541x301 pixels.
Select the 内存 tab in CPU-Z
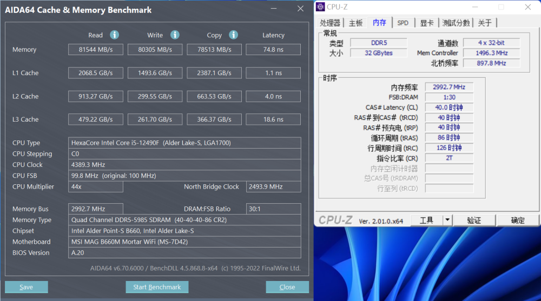click(x=380, y=22)
